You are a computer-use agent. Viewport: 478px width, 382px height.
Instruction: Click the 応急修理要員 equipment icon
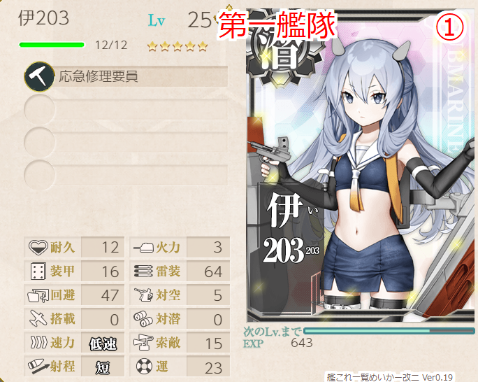pos(39,76)
